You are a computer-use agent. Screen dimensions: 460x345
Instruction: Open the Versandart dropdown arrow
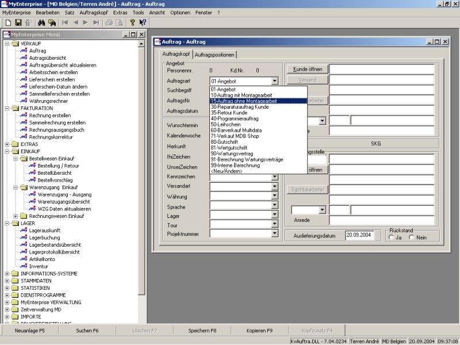[274, 186]
